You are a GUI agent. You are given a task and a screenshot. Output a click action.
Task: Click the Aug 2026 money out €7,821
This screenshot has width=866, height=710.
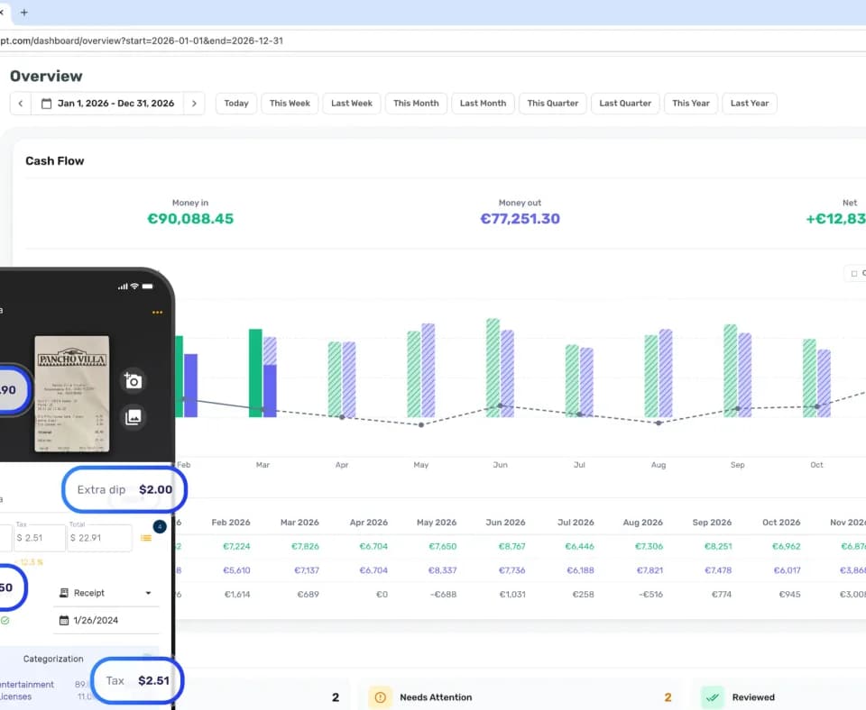point(649,570)
